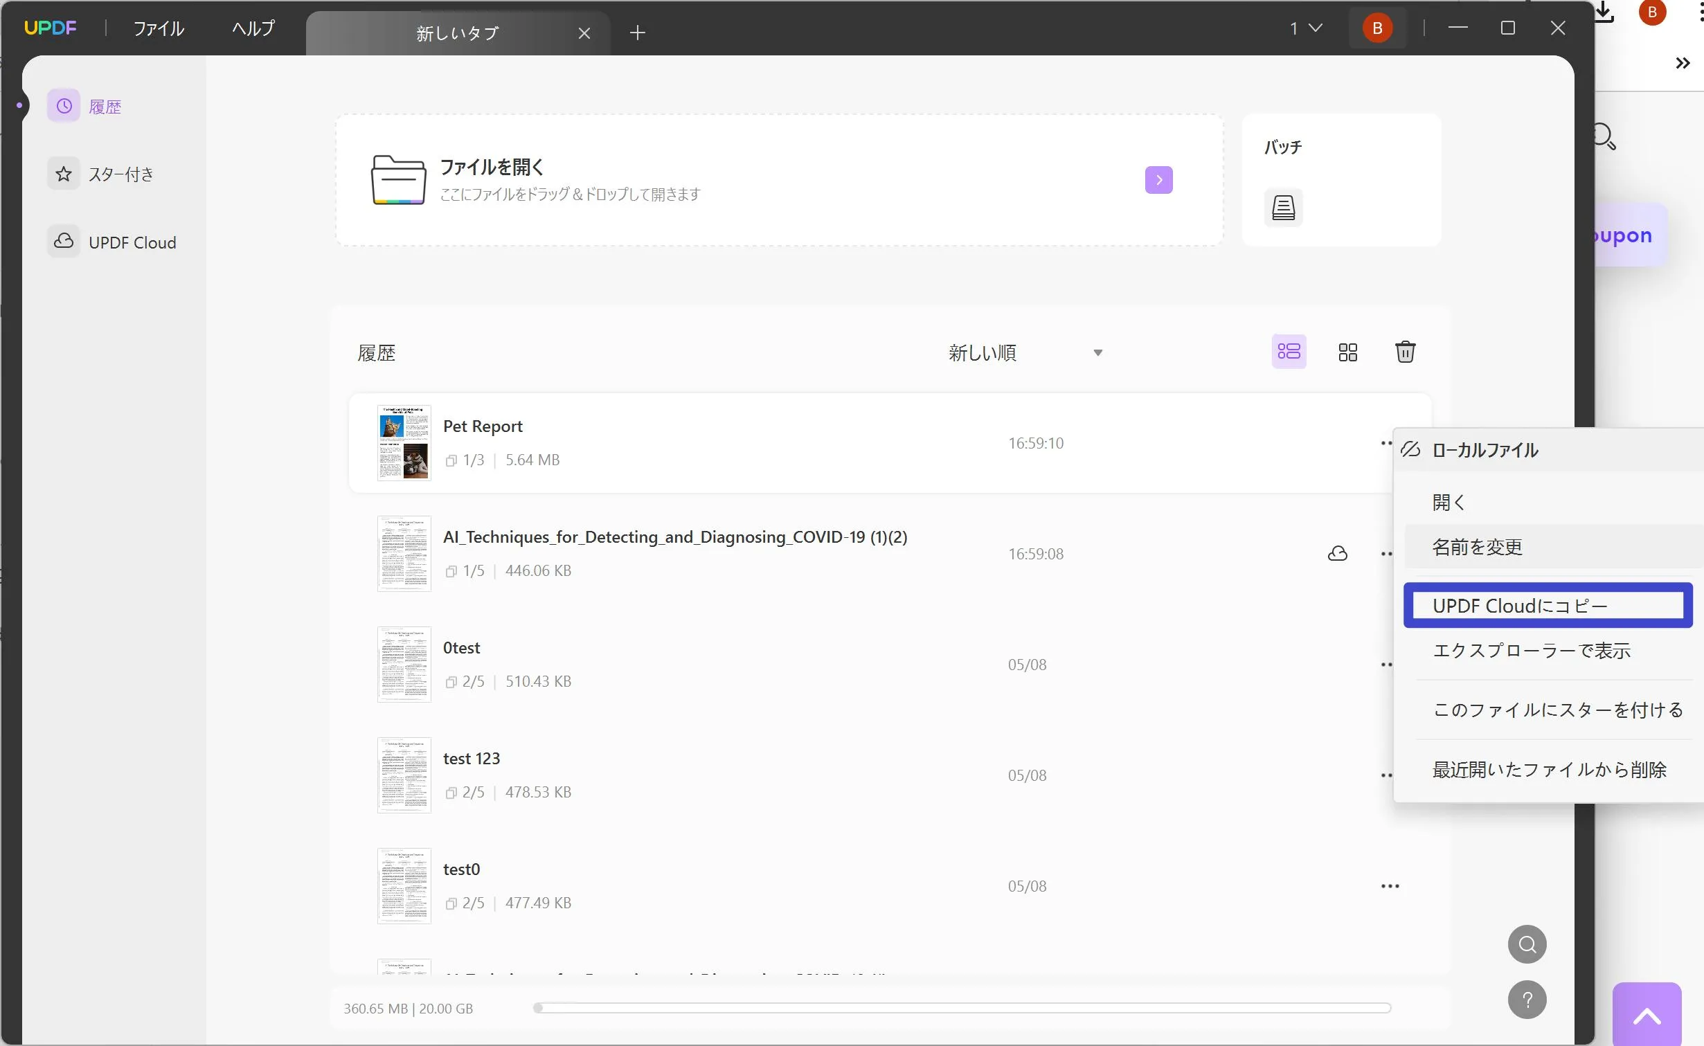Open the window count dropdown showing 1
This screenshot has height=1046, width=1704.
[x=1306, y=28]
